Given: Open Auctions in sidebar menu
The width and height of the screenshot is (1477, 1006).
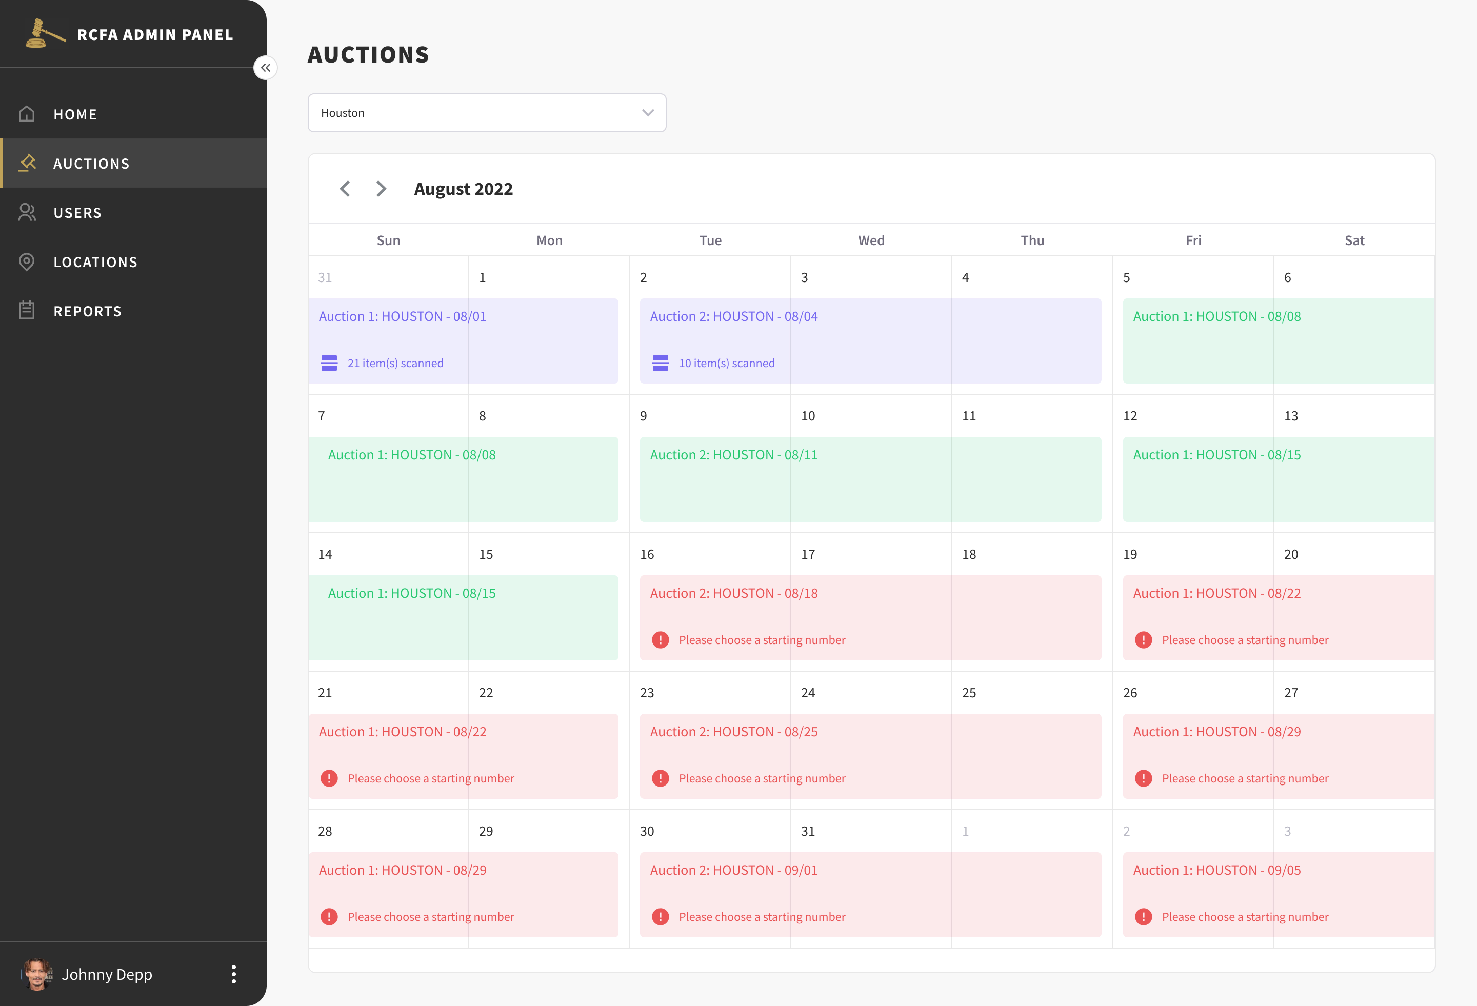Looking at the screenshot, I should 91,164.
